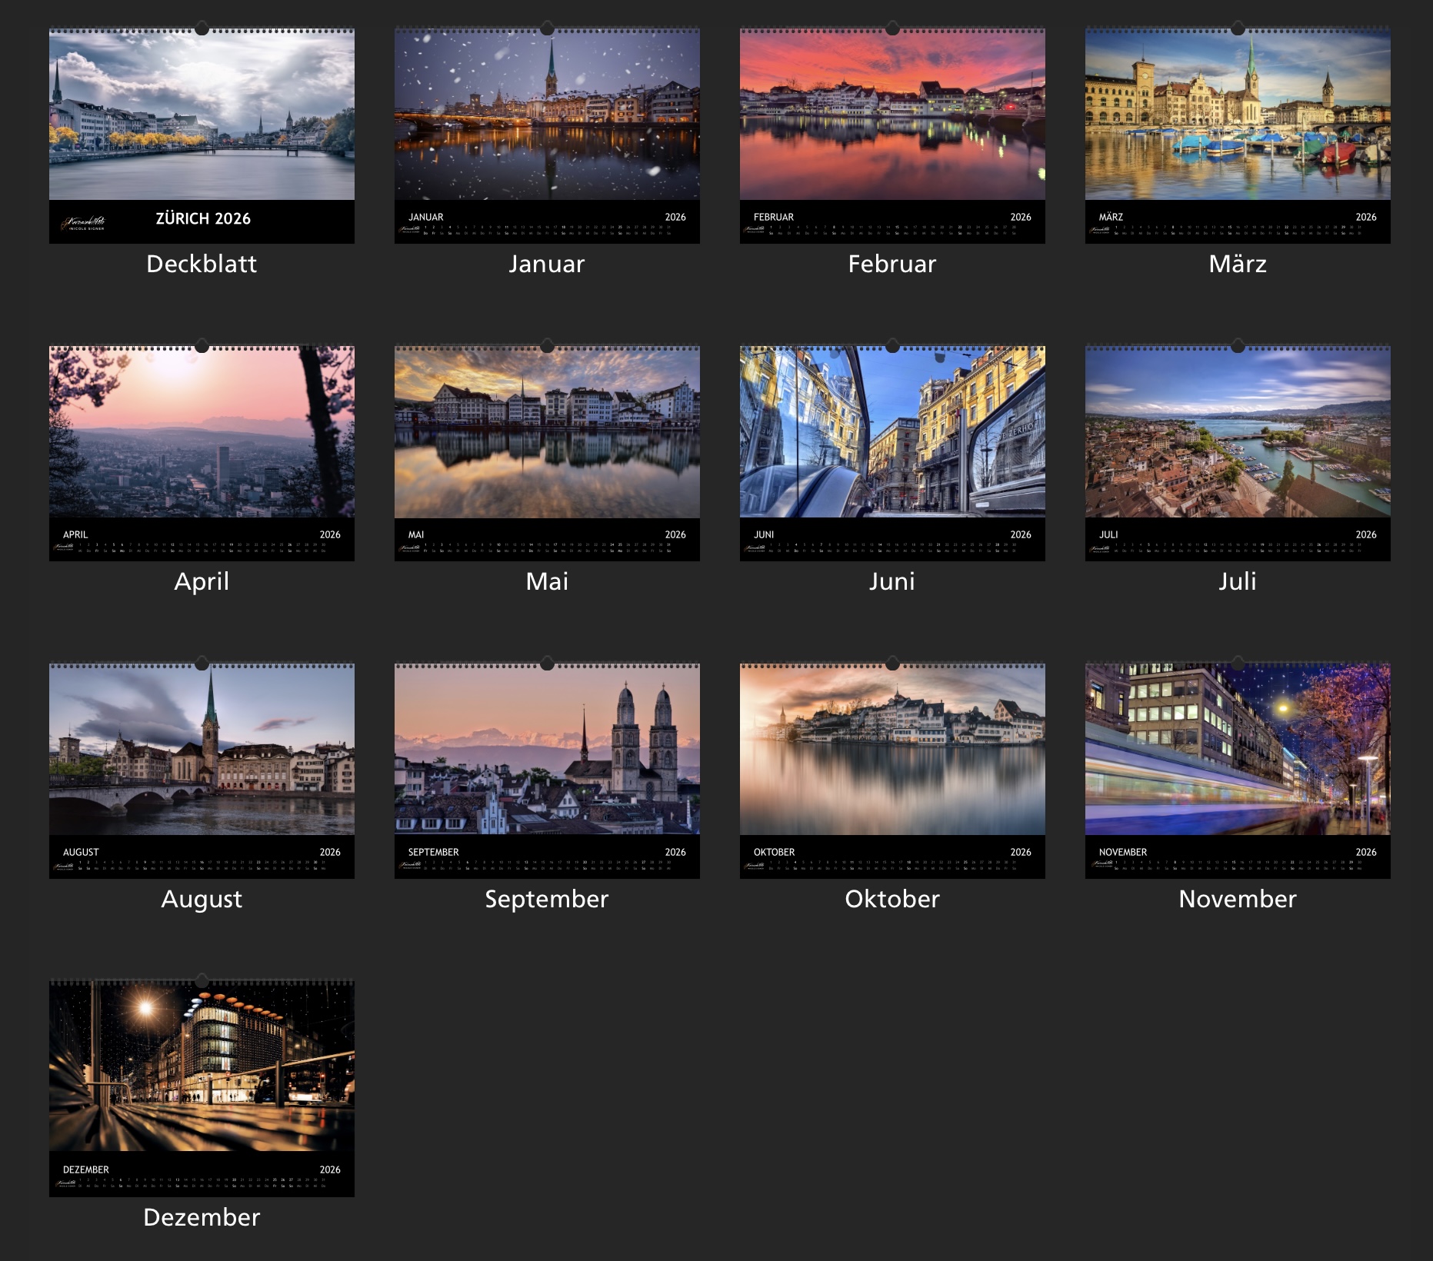Screen dimensions: 1433x1261
Task: Click the September caption label
Action: (x=547, y=899)
